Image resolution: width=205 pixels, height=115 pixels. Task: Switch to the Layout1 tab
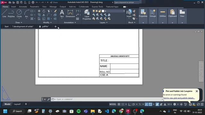pyautogui.click(x=17, y=104)
